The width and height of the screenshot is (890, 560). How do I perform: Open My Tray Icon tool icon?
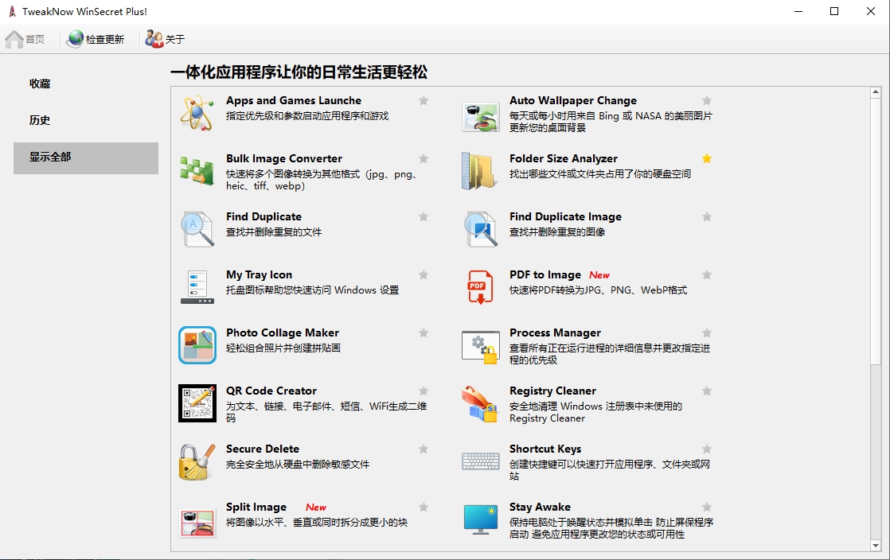(x=197, y=287)
